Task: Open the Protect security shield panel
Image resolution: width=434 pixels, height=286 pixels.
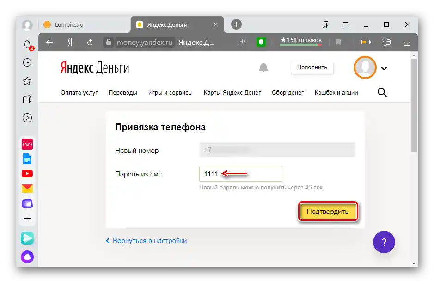Action: (x=262, y=42)
